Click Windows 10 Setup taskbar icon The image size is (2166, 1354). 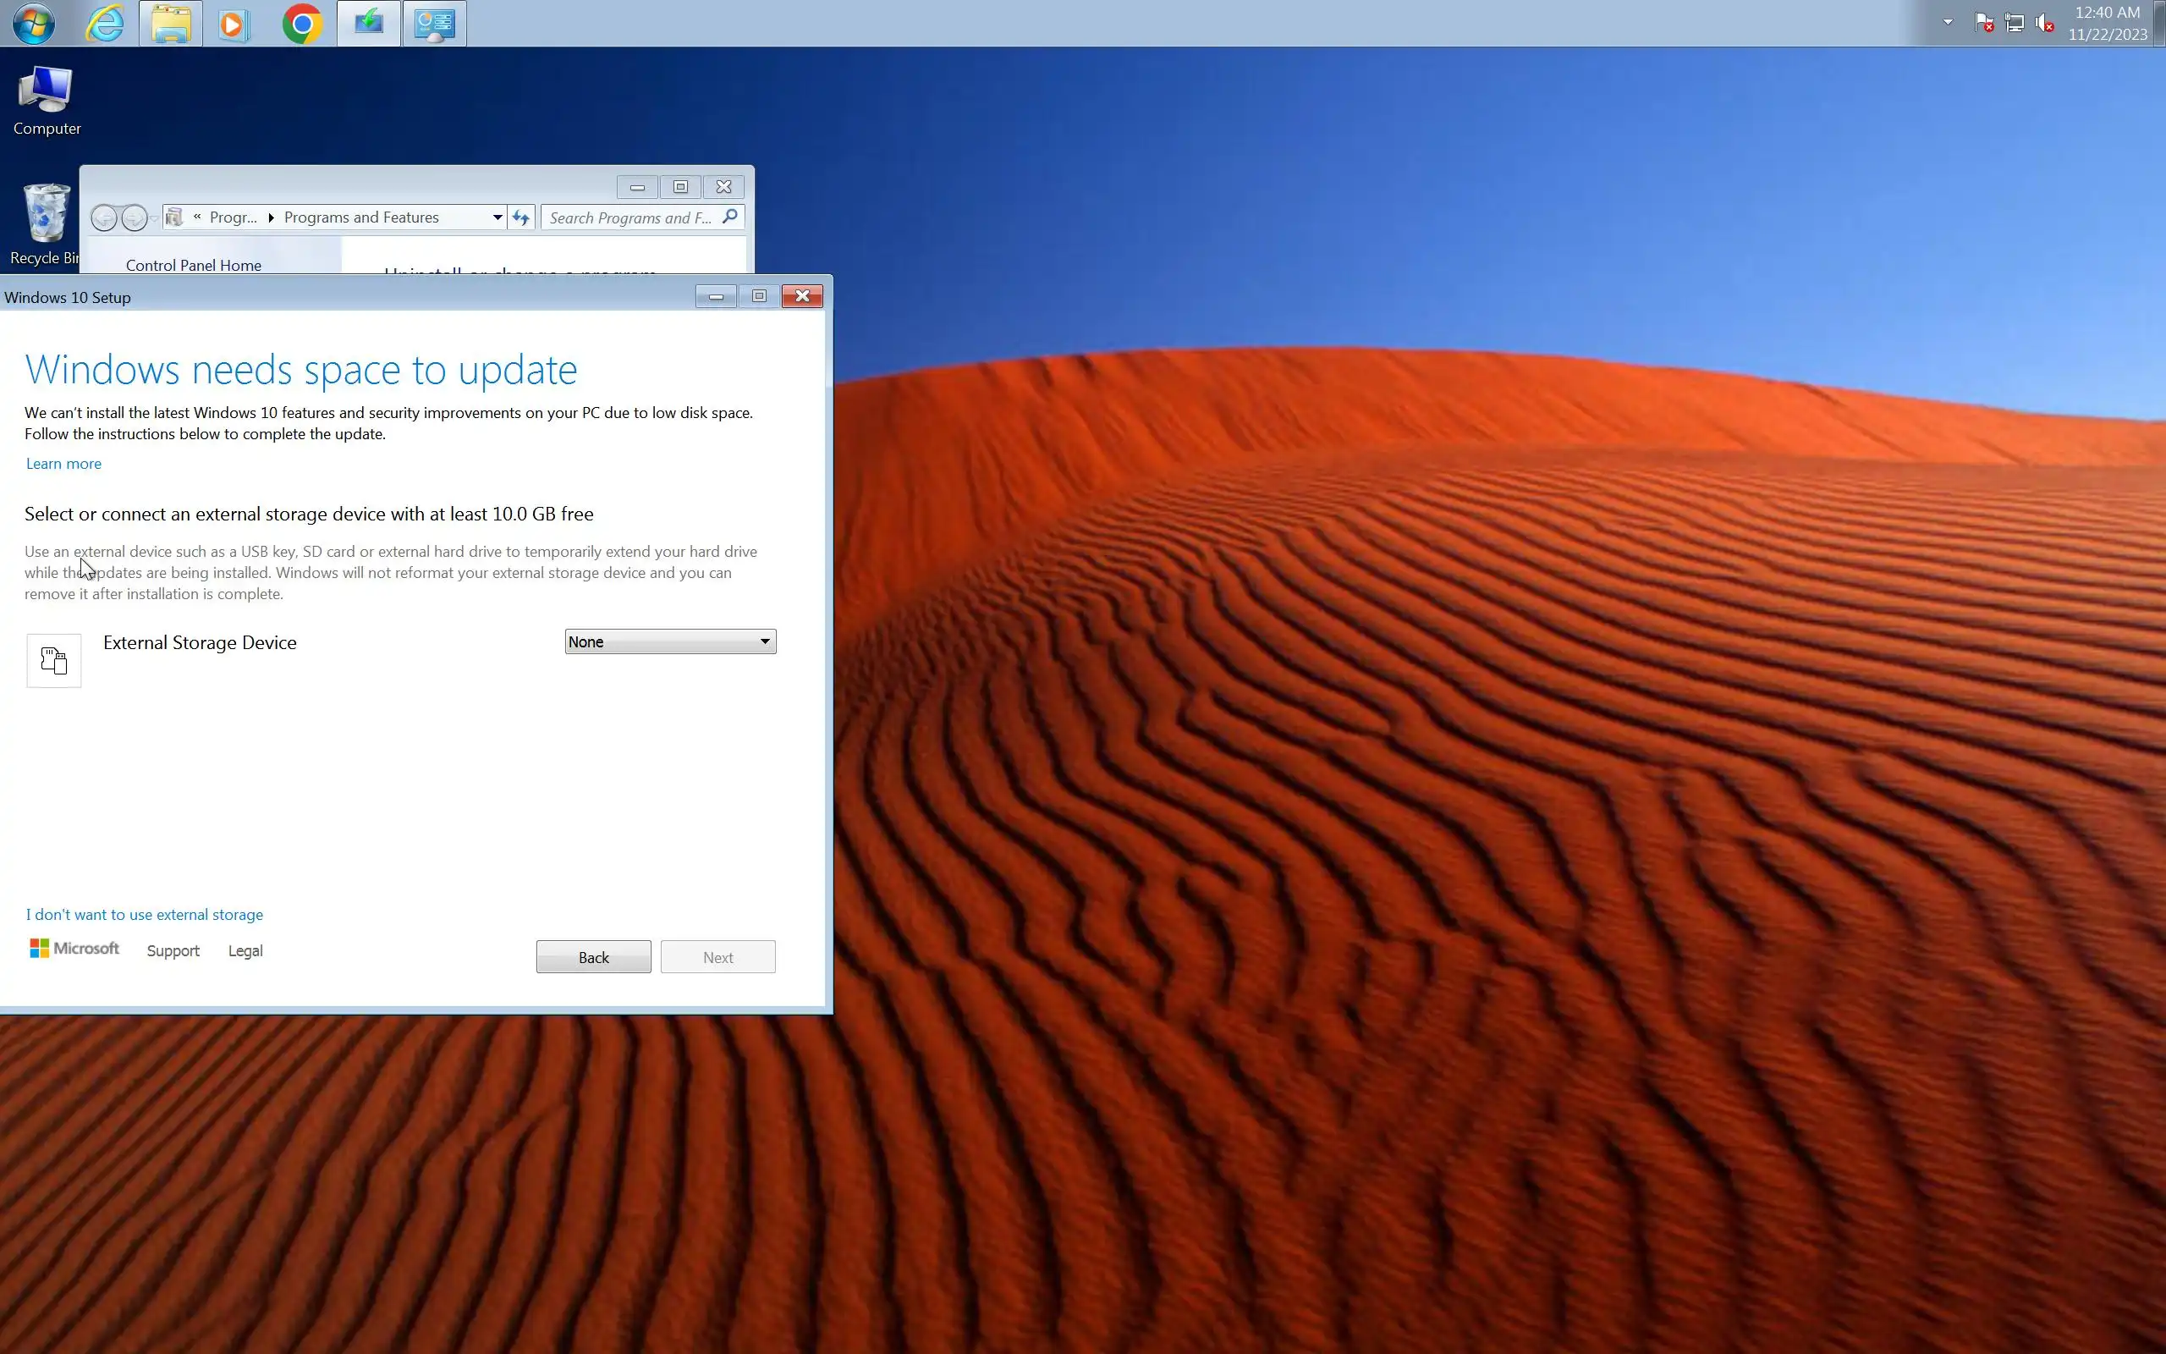coord(368,24)
